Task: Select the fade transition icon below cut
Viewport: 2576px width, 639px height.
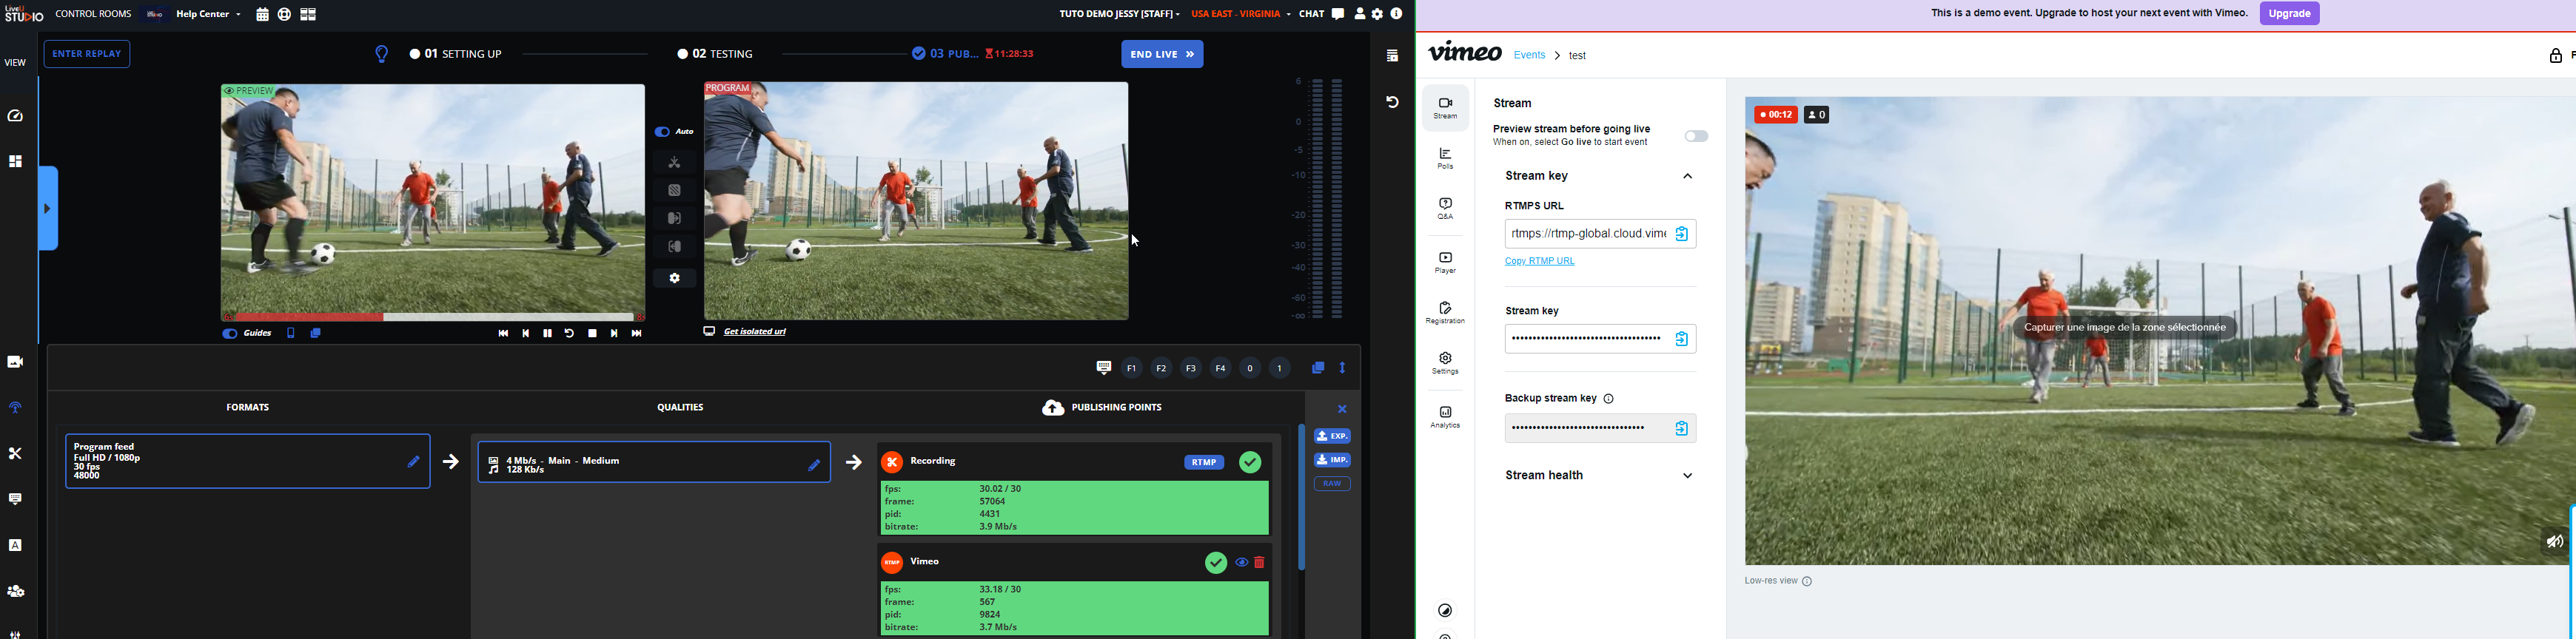Action: [x=675, y=189]
